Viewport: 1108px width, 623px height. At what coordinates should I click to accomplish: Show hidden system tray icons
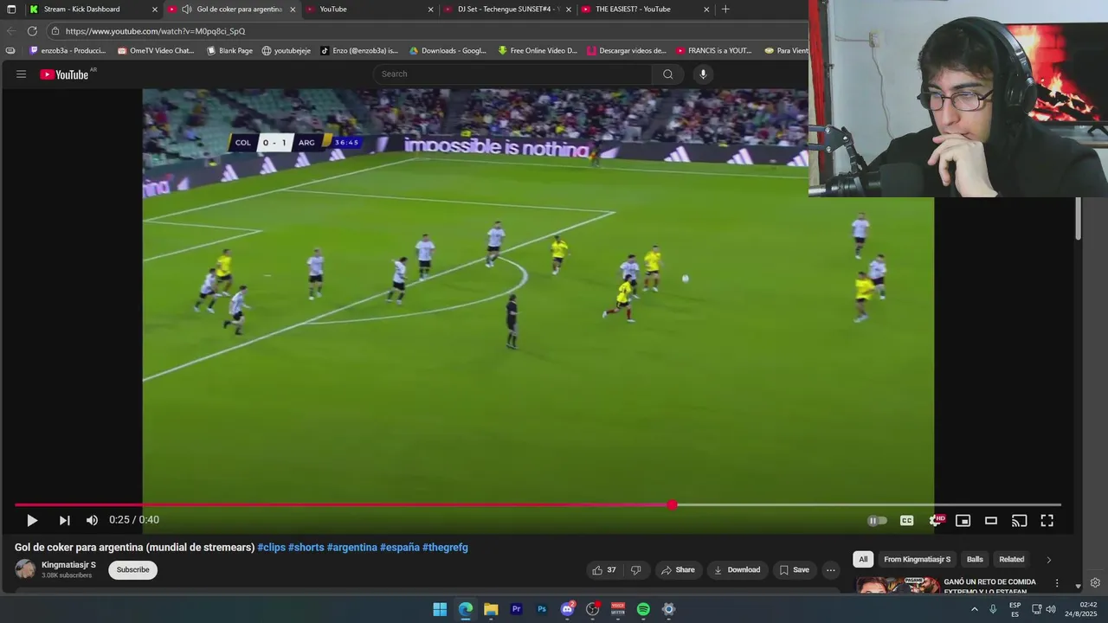(x=974, y=609)
